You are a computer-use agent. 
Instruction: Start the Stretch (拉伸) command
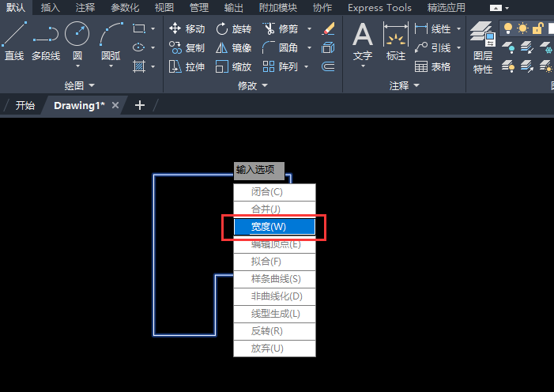[x=187, y=66]
